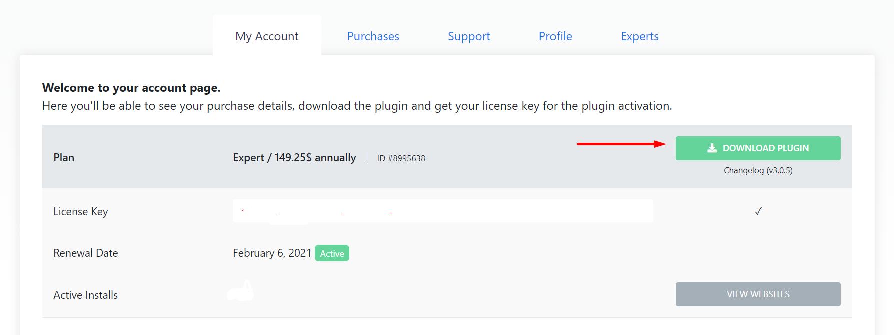Open the My Account tab
The width and height of the screenshot is (894, 335).
click(x=267, y=36)
